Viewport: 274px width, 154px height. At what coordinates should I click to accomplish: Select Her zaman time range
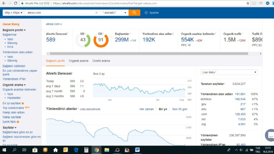point(147,109)
